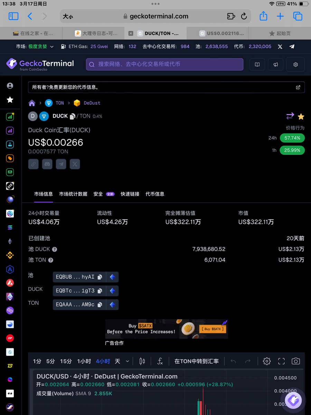Viewport: 311px width, 415px height.
Task: Open the user account sidebar icon
Action: click(10, 86)
